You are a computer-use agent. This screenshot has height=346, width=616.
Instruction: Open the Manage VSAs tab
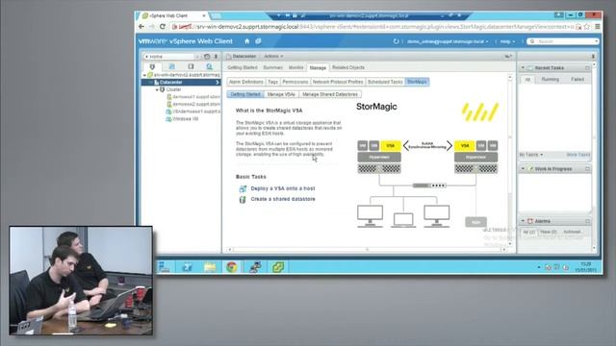281,94
